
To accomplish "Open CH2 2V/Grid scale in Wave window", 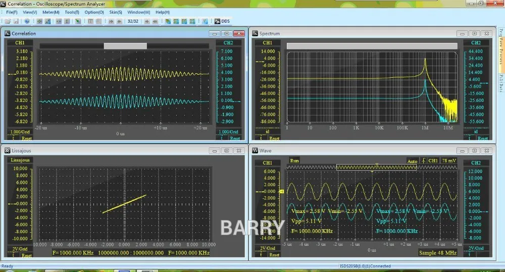I will click(476, 248).
